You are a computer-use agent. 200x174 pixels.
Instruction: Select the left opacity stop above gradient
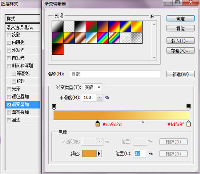(x=54, y=107)
